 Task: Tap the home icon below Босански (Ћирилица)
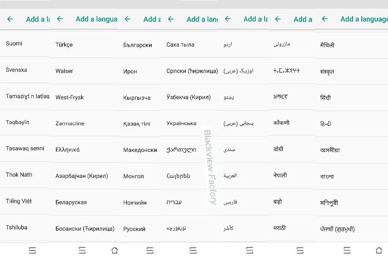(114, 250)
